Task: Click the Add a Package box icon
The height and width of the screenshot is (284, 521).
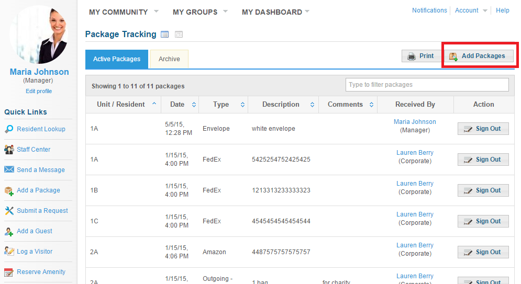Action: [9, 191]
